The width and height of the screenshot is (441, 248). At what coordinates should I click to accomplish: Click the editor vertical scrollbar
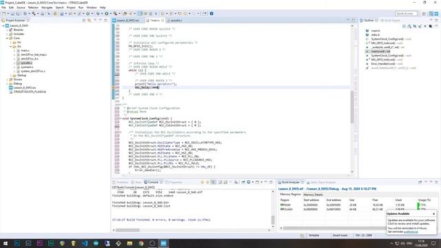click(352, 107)
